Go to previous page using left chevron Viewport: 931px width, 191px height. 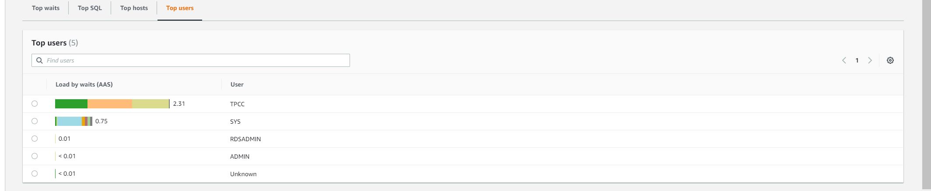point(844,60)
